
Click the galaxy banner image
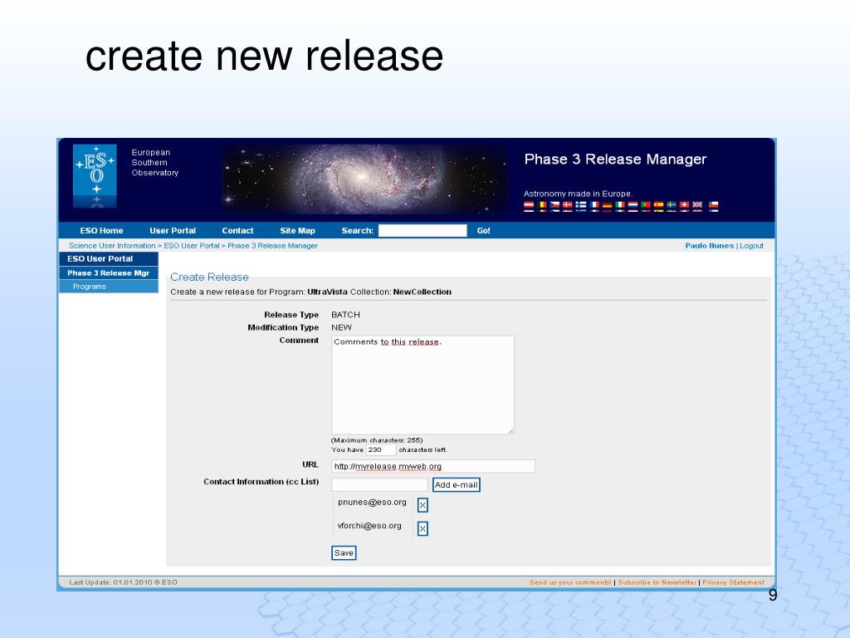(x=364, y=179)
